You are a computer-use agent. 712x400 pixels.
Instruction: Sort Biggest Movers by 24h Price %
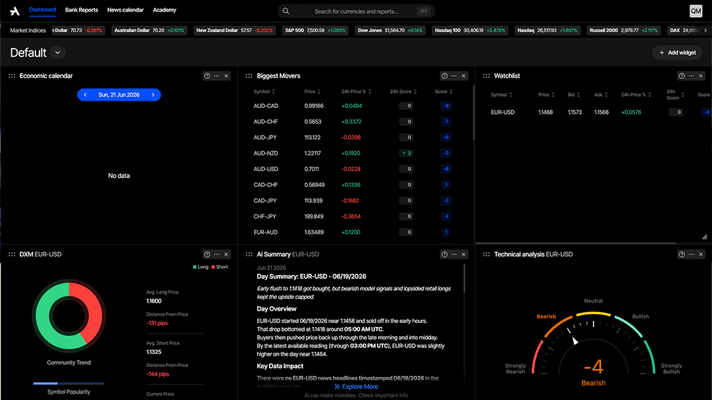click(357, 91)
